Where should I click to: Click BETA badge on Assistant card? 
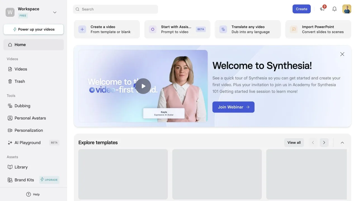pyautogui.click(x=201, y=29)
